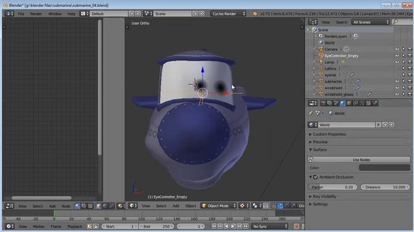The image size is (414, 232).
Task: Open the File menu
Action: 21,14
